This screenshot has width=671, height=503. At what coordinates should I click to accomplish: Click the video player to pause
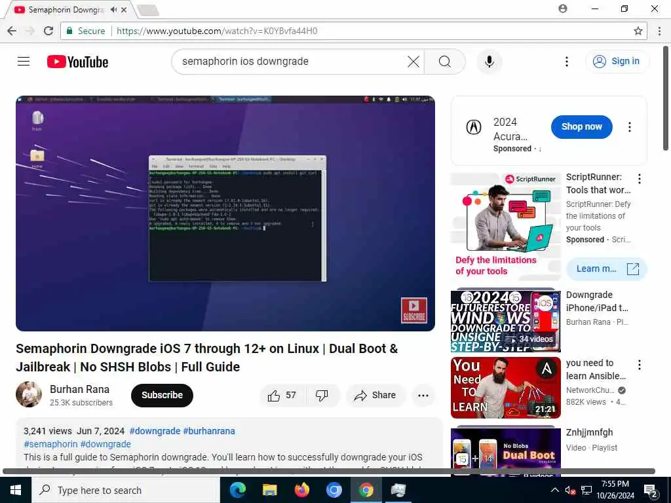(225, 214)
